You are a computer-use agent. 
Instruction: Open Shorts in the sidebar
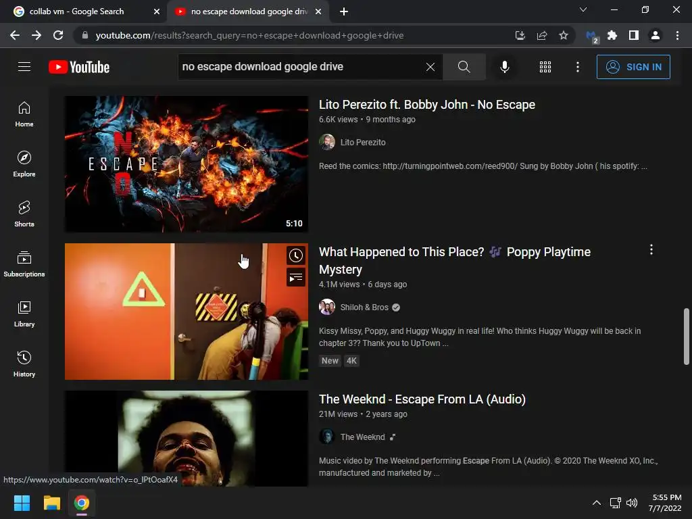[24, 214]
